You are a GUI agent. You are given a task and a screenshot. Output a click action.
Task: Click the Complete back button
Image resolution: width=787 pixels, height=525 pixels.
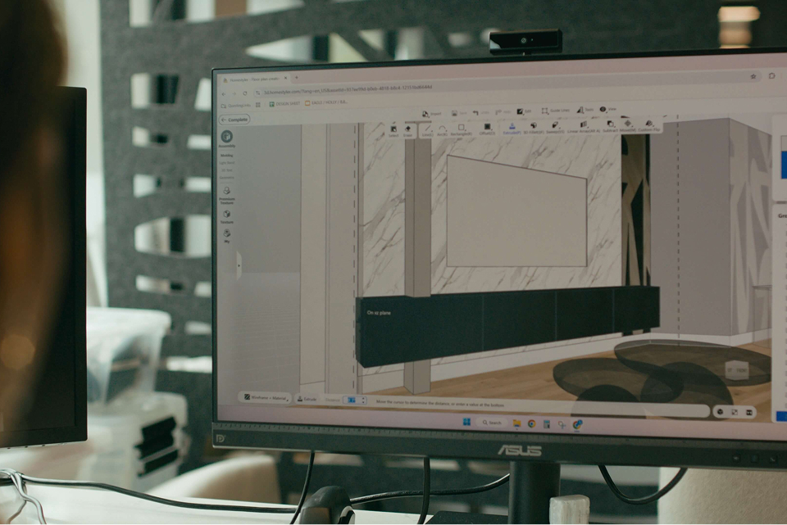point(234,120)
